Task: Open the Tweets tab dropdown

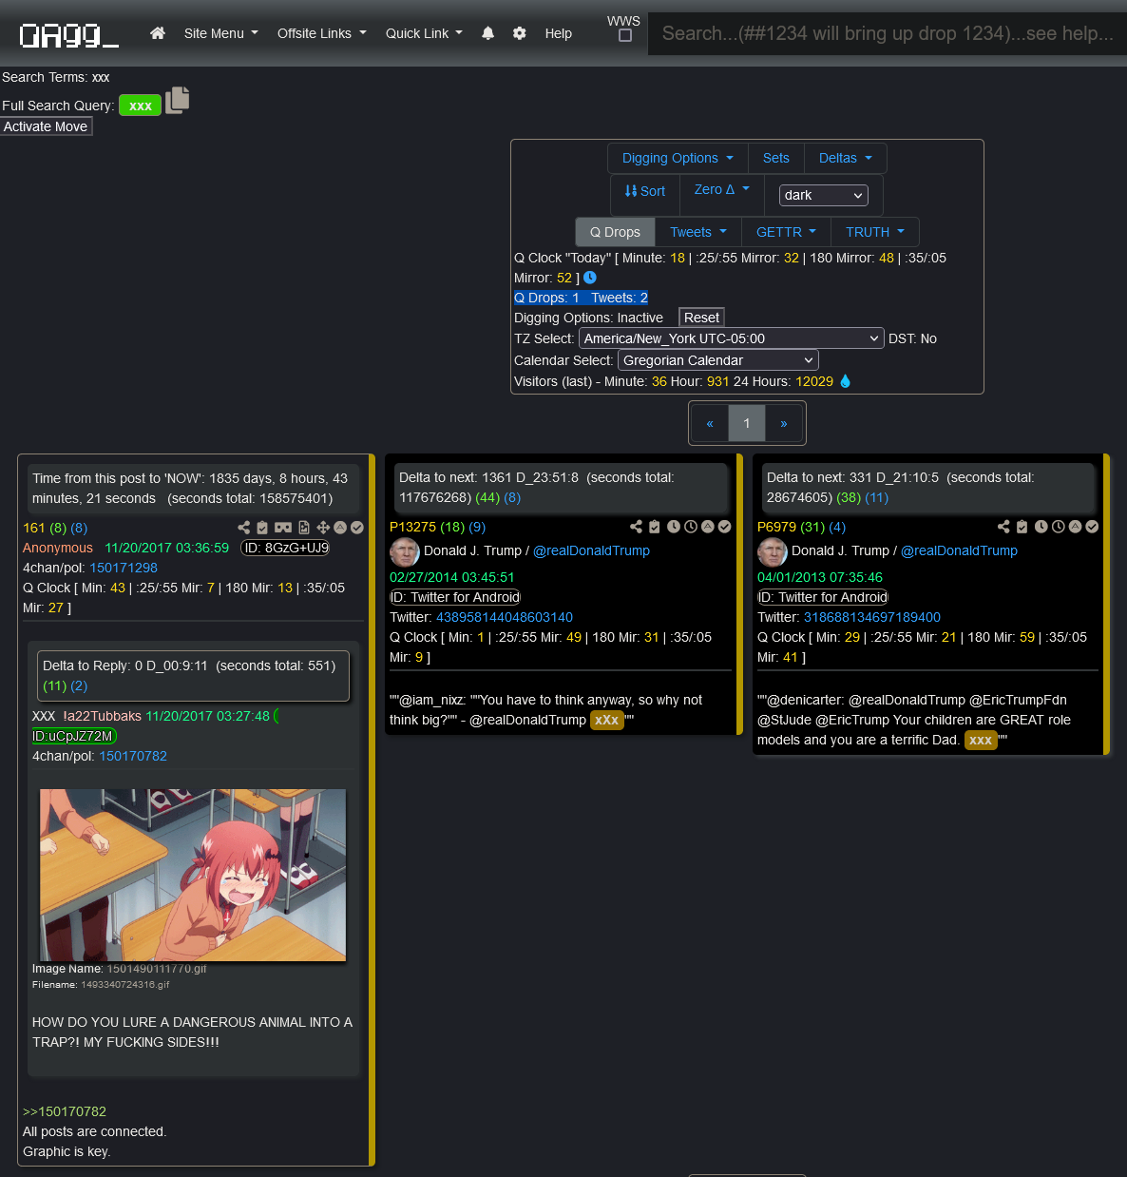Action: pos(698,232)
